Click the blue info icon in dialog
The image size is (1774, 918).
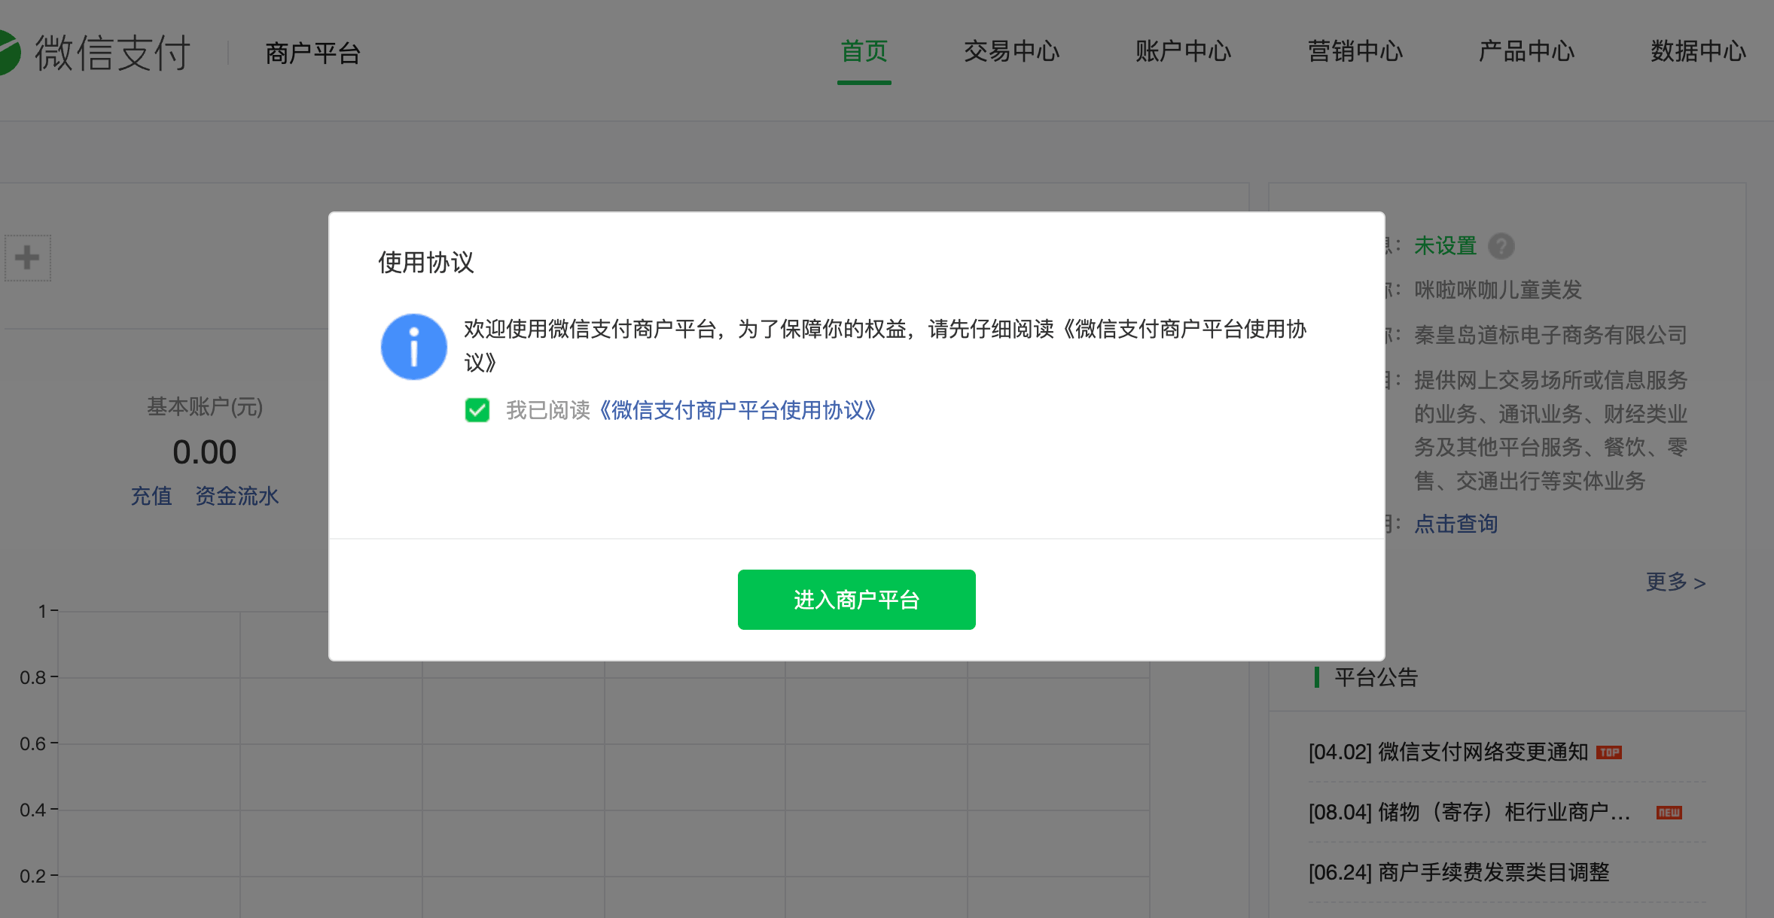[414, 347]
